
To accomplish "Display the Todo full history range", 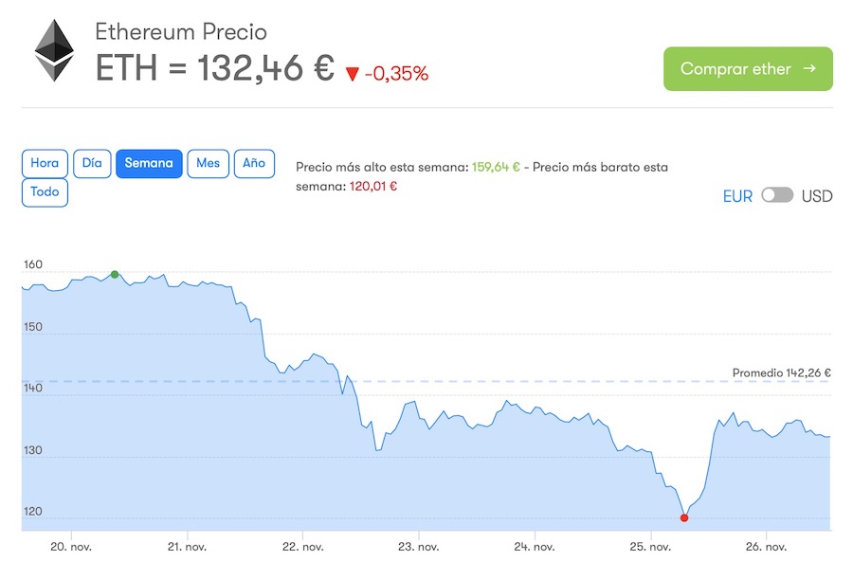I will click(x=45, y=192).
